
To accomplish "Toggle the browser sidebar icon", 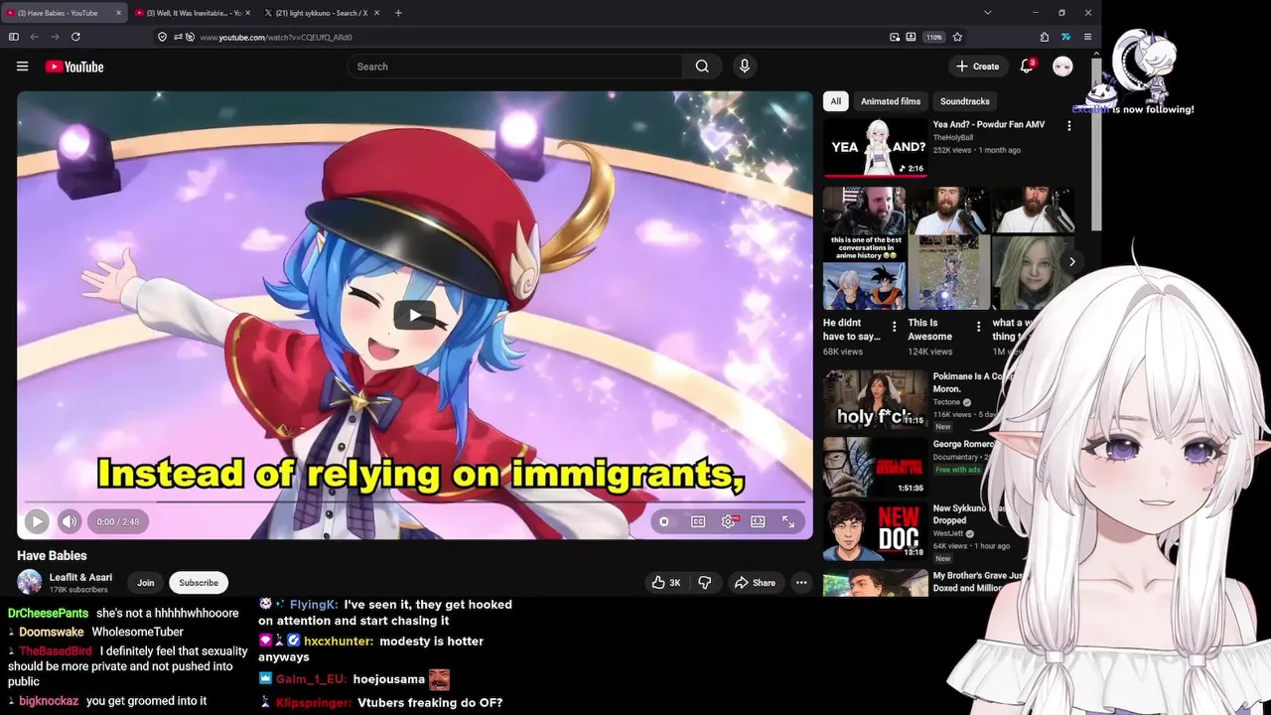I will click(14, 37).
